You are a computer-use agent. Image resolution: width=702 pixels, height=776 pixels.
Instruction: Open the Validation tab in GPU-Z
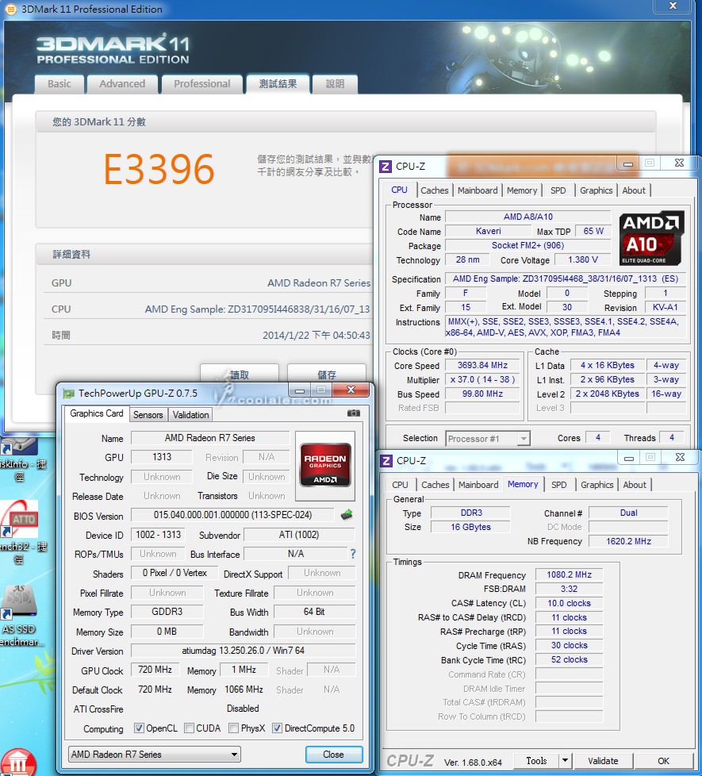(x=190, y=415)
